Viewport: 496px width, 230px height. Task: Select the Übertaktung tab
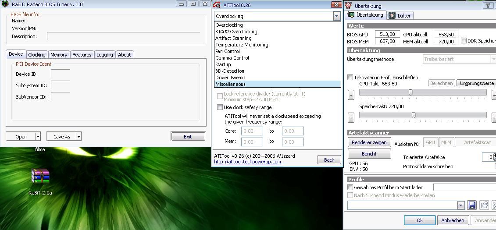(x=365, y=15)
